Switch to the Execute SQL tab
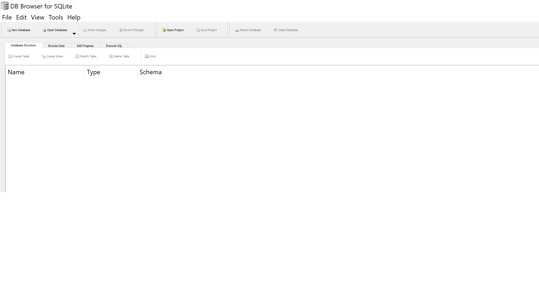 [114, 46]
